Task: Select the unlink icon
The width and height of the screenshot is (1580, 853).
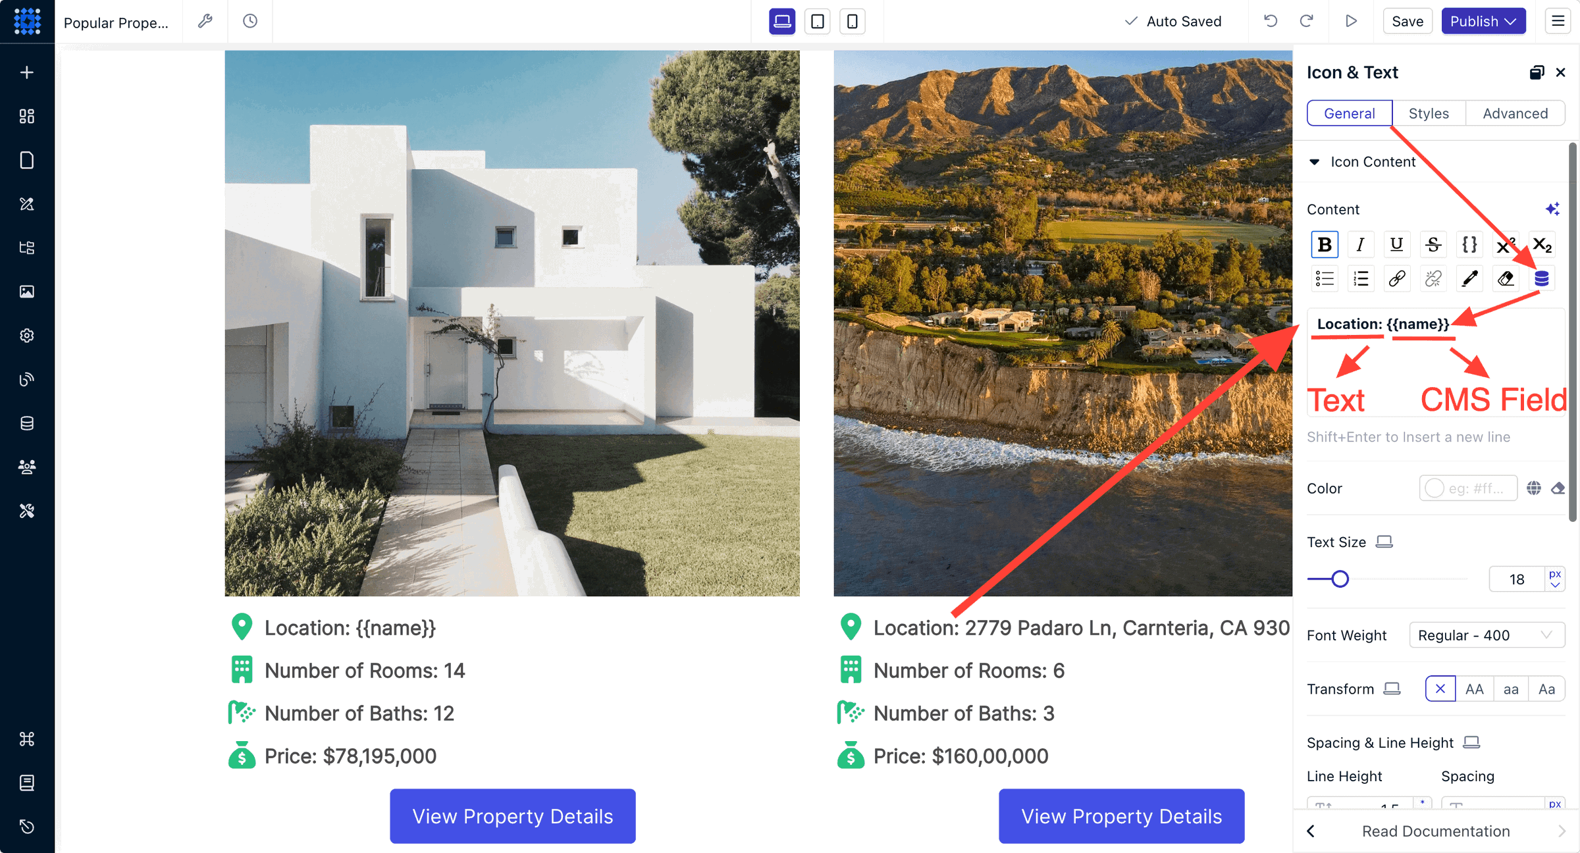Action: coord(1432,278)
